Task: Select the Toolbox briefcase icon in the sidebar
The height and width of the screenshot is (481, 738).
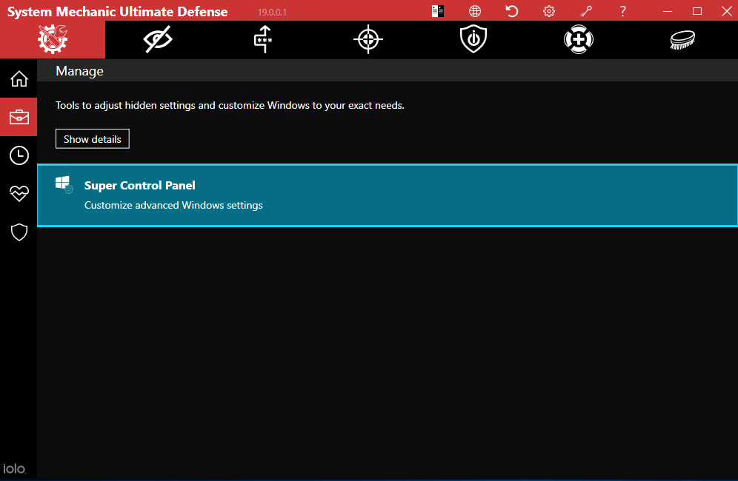Action: pyautogui.click(x=19, y=117)
